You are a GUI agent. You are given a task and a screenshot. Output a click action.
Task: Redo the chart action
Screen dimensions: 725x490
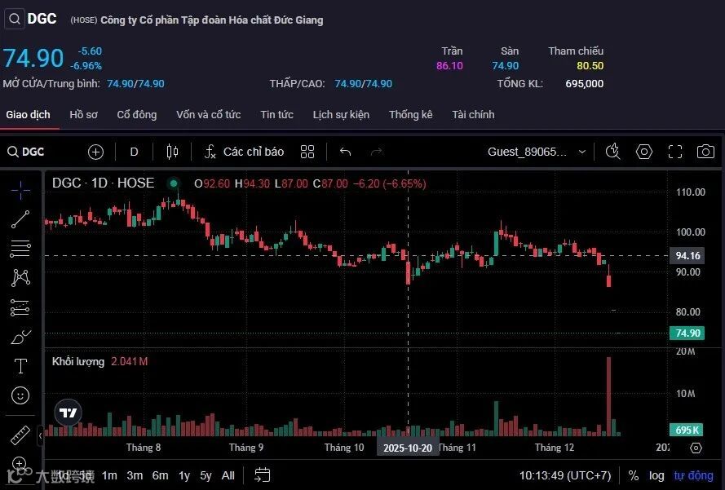pos(377,152)
